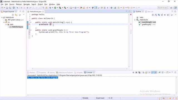Collapse the HelloWorld project node
Image resolution: width=178 pixels, height=100 pixels.
2,17
